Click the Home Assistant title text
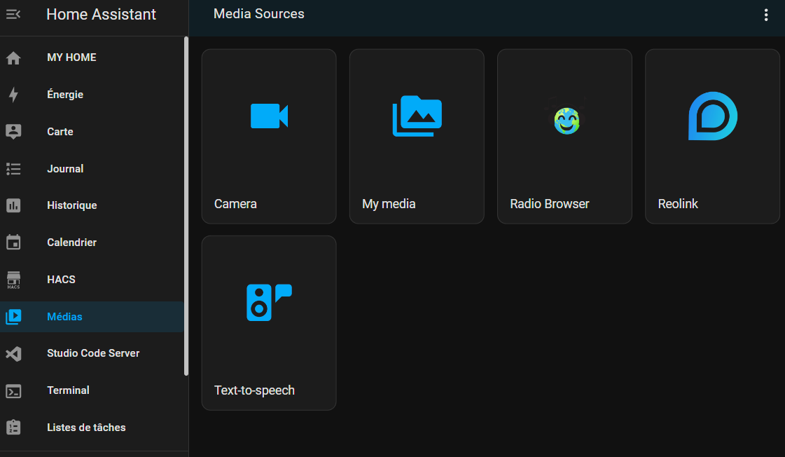This screenshot has height=457, width=785. [101, 15]
